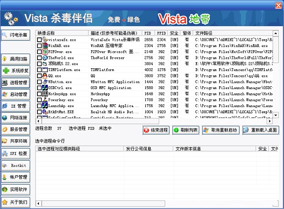
Task: Click process list scroll left arrow
Action: [38, 121]
